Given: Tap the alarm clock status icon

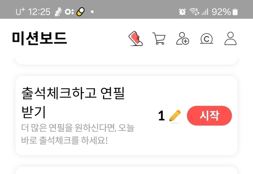Looking at the screenshot, I should (182, 12).
